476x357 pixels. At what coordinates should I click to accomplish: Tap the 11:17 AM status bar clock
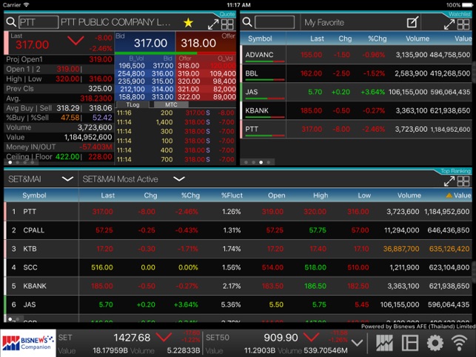click(x=238, y=5)
